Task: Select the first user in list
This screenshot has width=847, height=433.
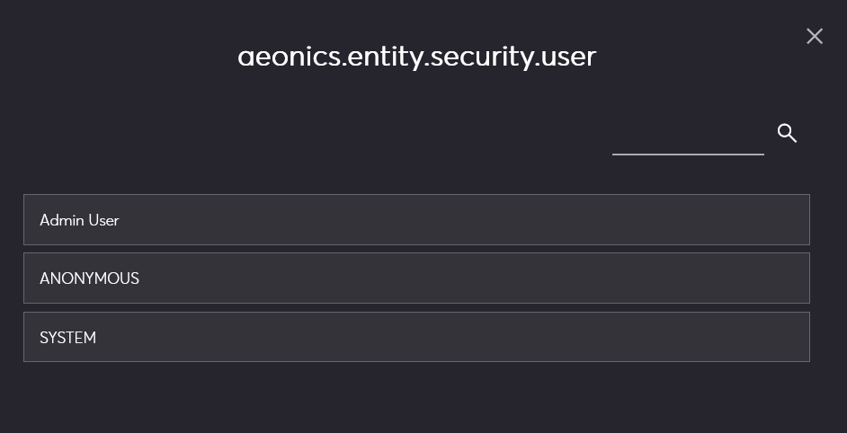Action: (x=416, y=219)
